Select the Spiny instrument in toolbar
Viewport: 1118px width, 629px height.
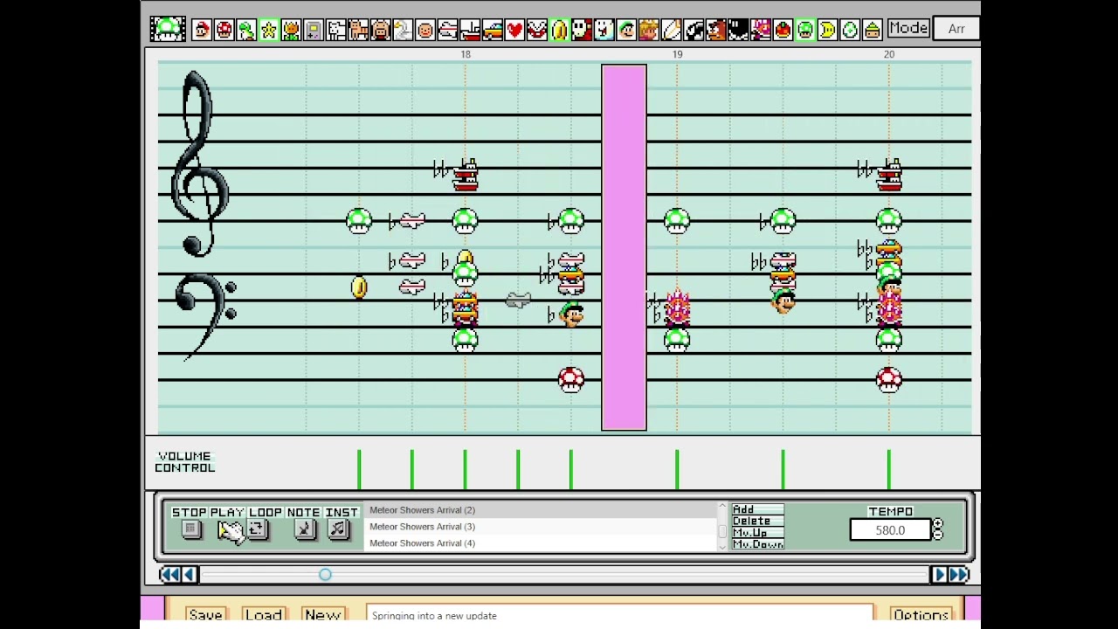tap(760, 30)
